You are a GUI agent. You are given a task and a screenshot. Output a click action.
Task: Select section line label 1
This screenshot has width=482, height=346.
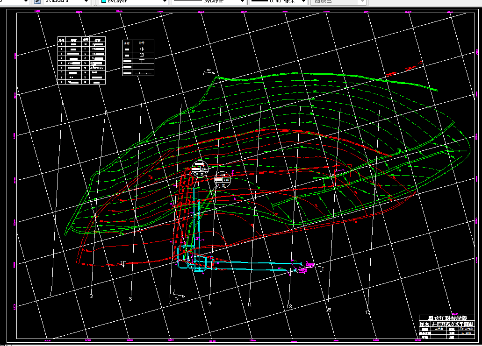point(50,294)
